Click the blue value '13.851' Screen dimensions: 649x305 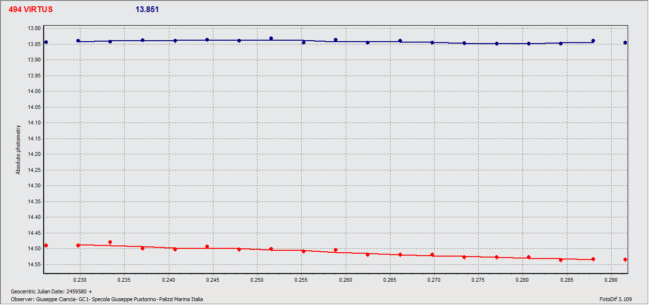coord(147,10)
